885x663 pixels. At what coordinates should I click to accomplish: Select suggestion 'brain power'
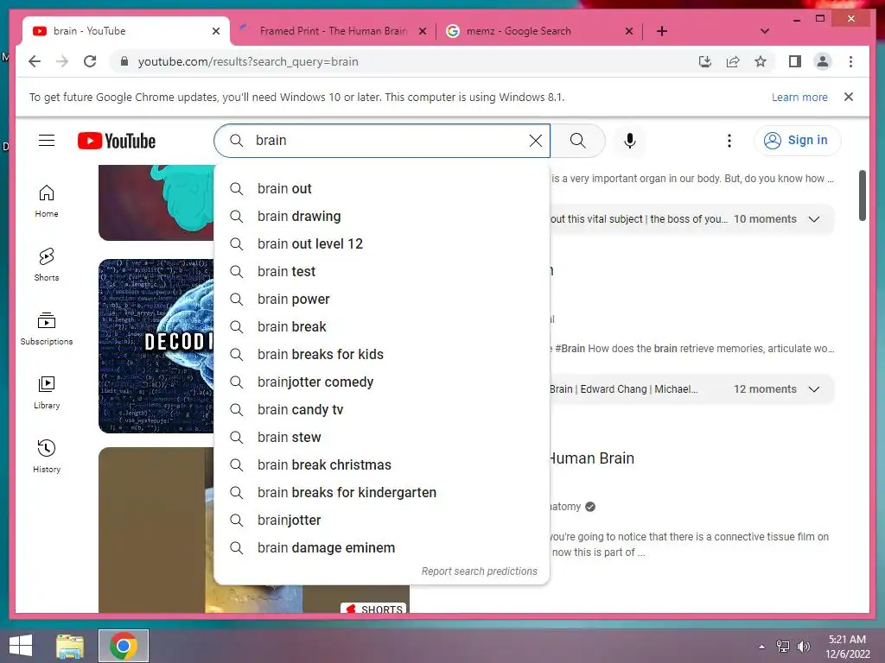[382, 300]
